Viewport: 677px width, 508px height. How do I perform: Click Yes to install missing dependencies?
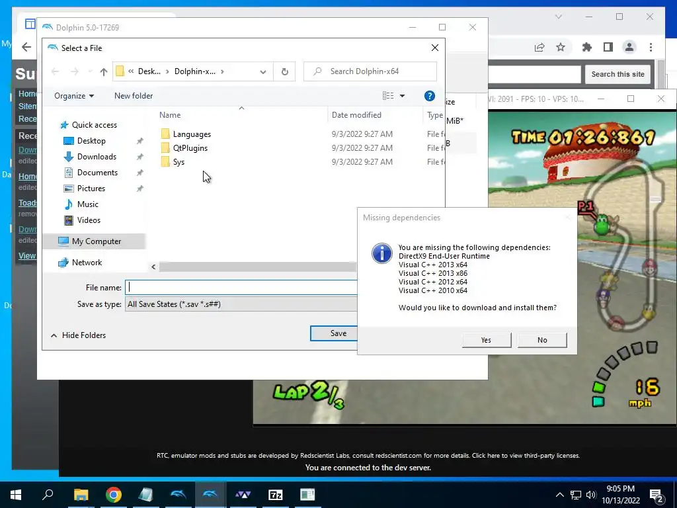pos(486,340)
